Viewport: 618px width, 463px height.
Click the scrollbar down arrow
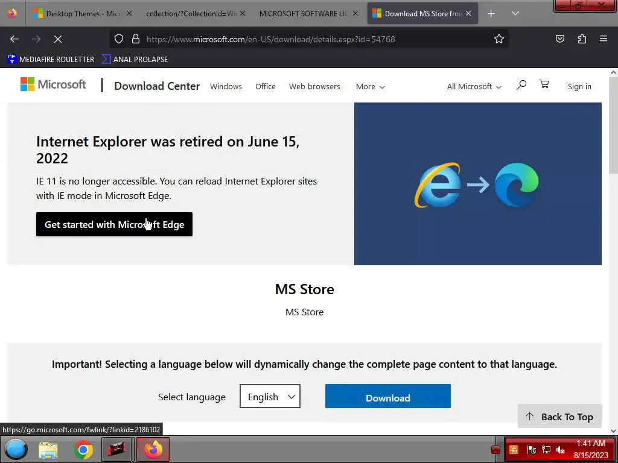pyautogui.click(x=613, y=431)
